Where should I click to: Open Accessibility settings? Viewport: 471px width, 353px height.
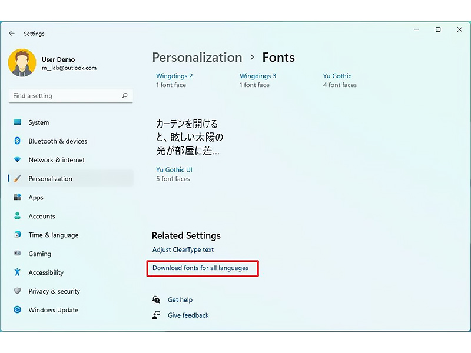point(71,272)
